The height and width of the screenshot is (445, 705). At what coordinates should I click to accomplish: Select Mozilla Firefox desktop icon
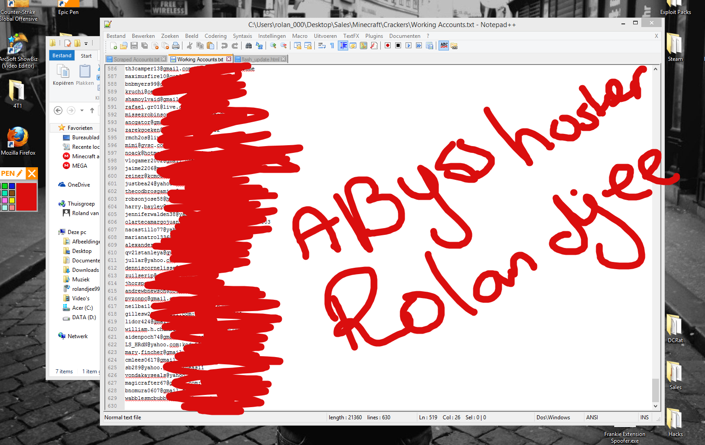pyautogui.click(x=18, y=141)
